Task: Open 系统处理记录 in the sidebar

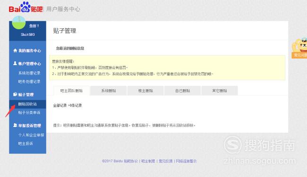Action: (29, 73)
